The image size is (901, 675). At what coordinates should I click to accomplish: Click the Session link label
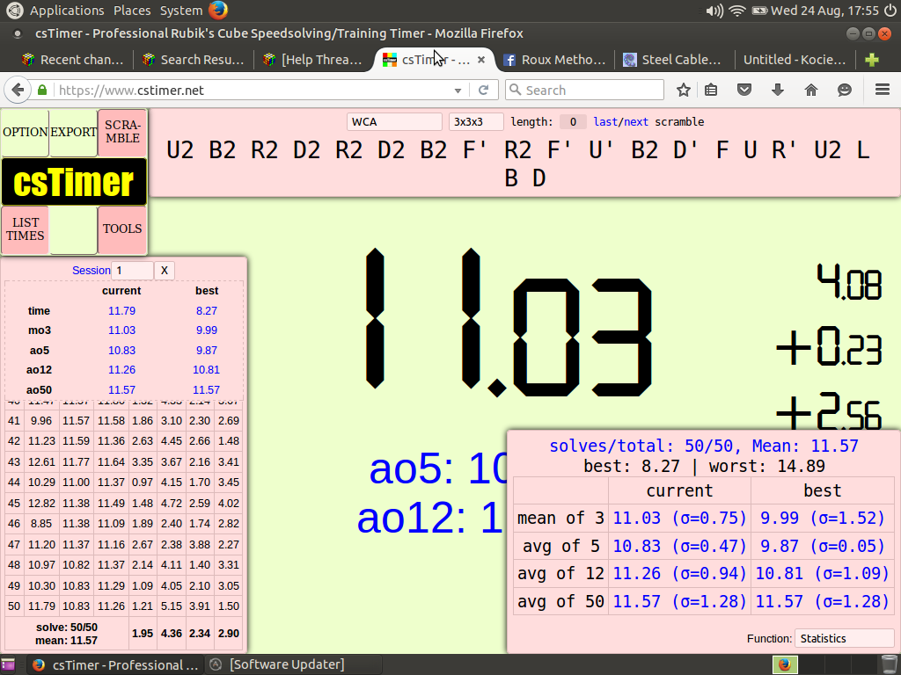[x=91, y=271]
